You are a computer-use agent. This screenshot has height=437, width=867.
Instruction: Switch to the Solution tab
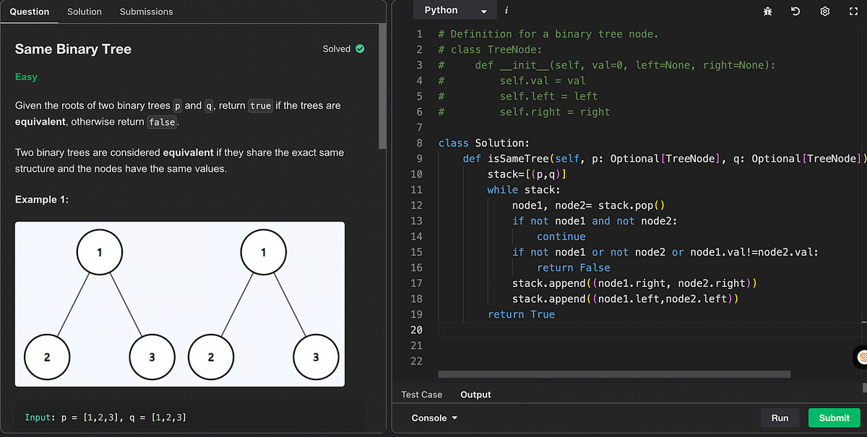point(84,12)
